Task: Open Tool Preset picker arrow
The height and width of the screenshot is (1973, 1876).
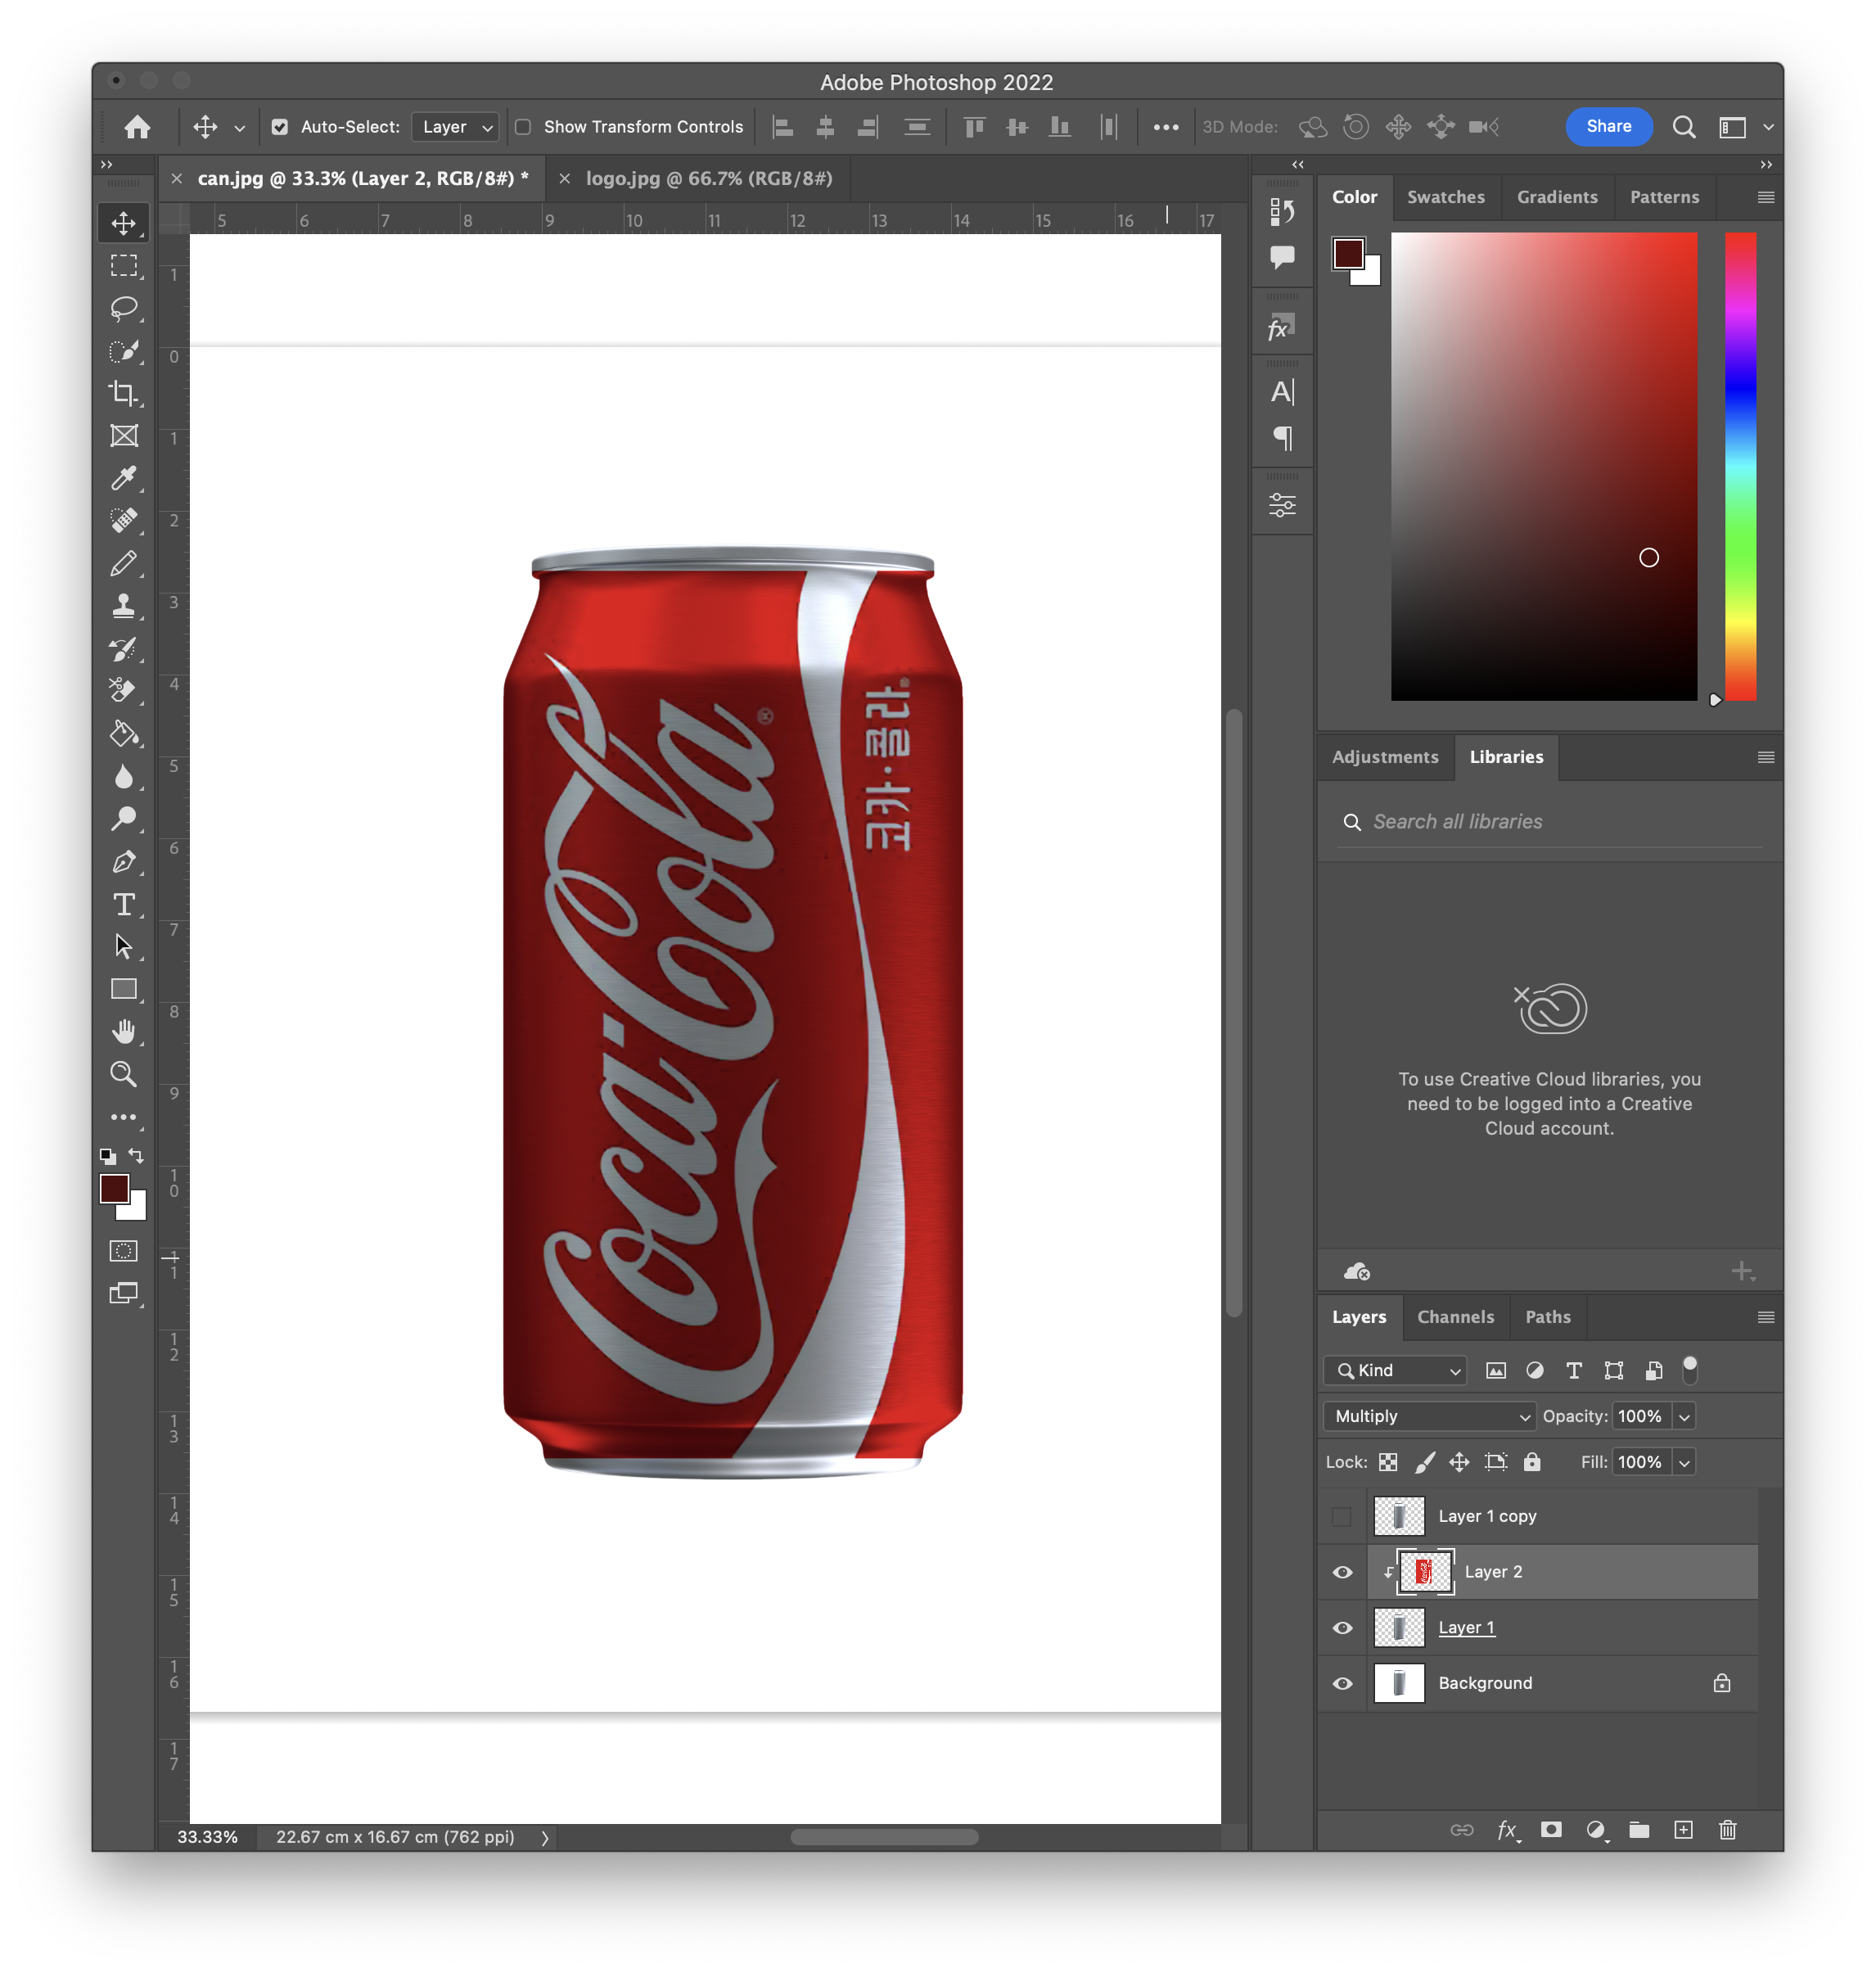Action: click(239, 128)
